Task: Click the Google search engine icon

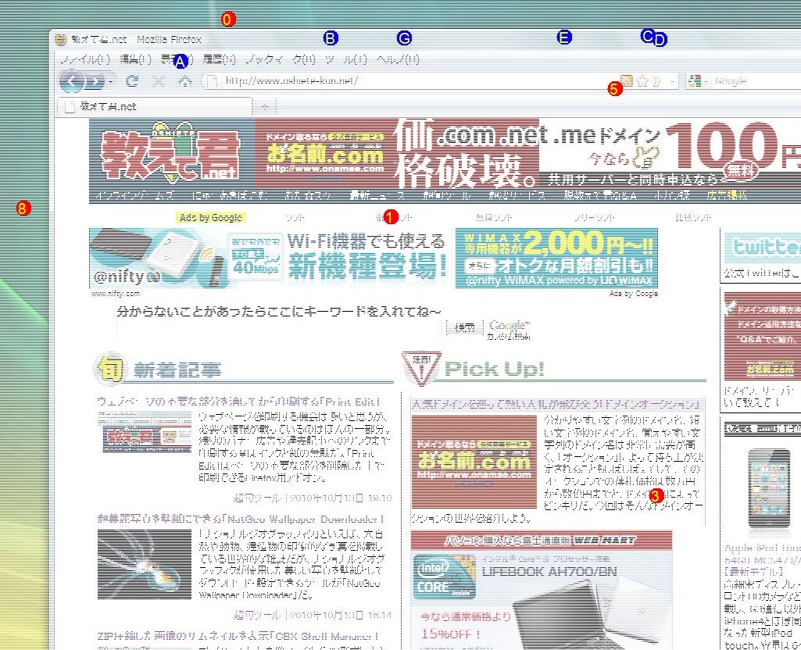Action: click(694, 80)
